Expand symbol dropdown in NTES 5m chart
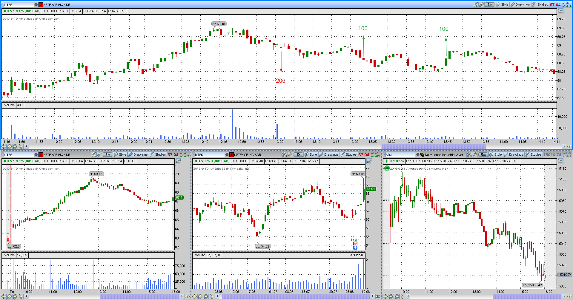 click(36, 154)
